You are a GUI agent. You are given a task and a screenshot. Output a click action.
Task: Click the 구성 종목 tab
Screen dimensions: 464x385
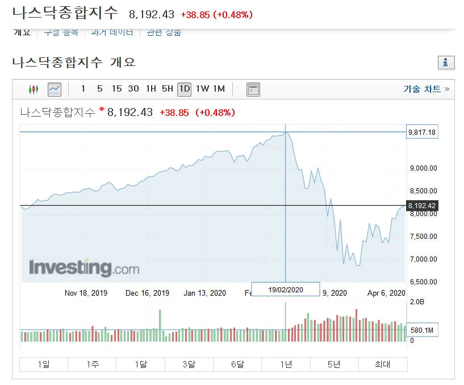[x=61, y=32]
